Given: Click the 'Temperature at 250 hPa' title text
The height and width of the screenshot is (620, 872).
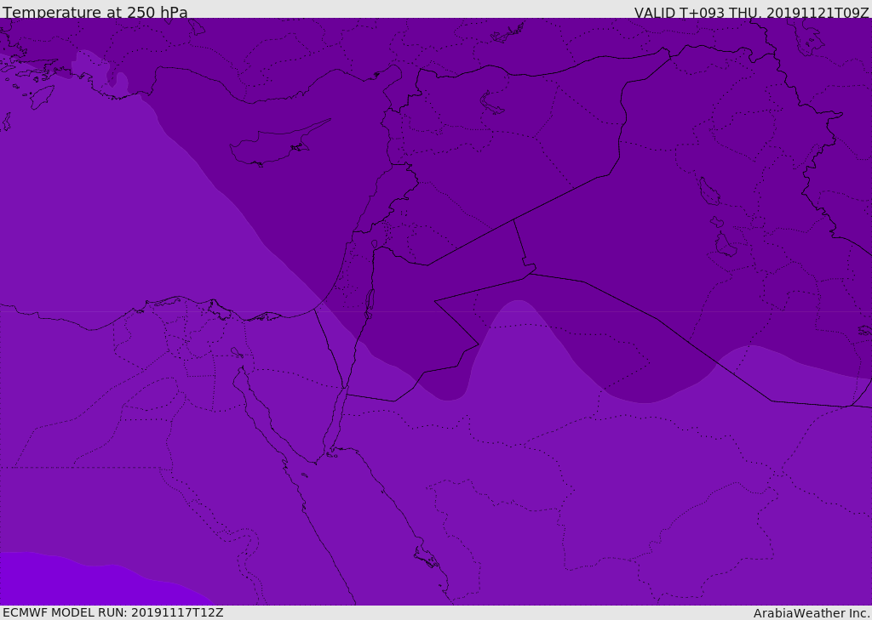Looking at the screenshot, I should click(95, 12).
